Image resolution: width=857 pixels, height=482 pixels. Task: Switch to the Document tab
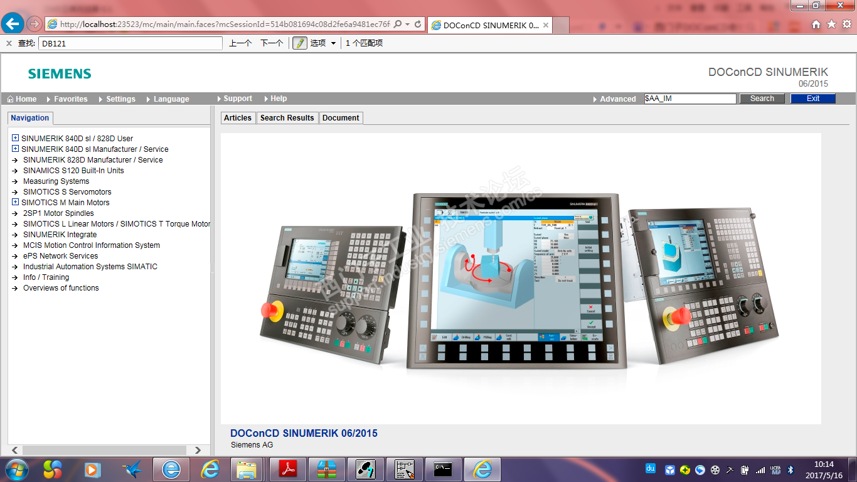pos(341,118)
